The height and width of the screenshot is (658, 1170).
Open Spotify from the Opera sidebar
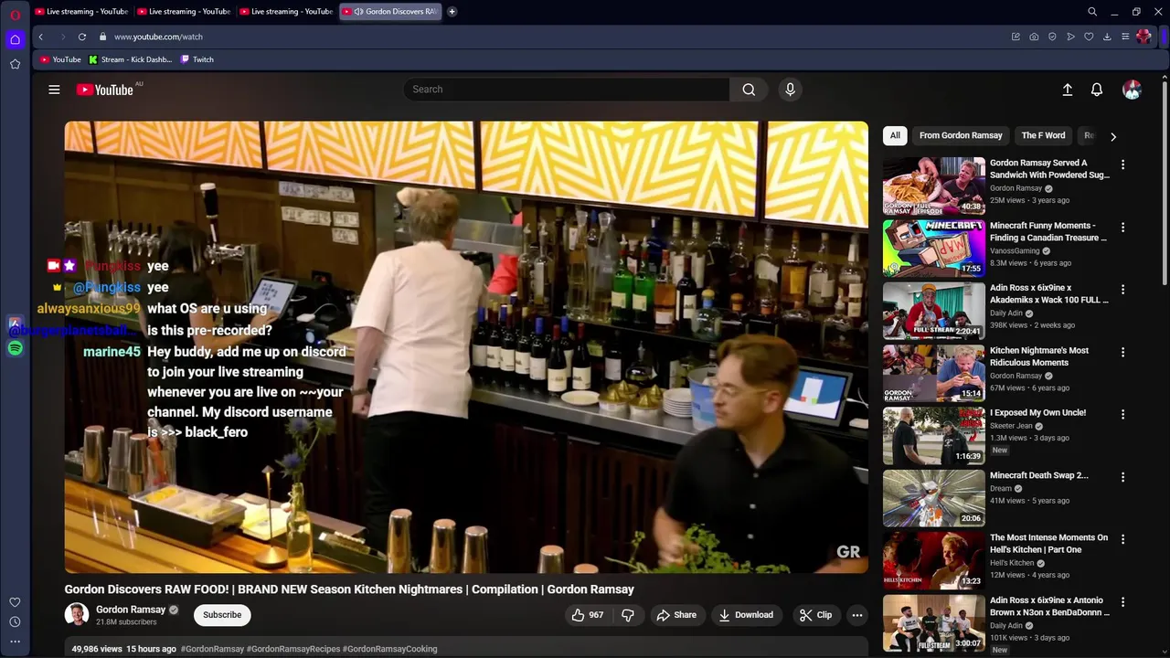(15, 348)
